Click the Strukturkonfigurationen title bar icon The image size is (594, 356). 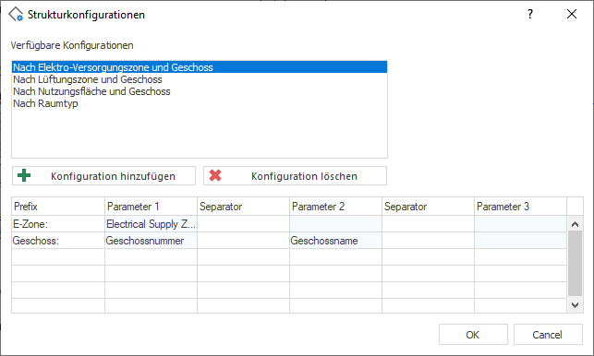point(16,15)
